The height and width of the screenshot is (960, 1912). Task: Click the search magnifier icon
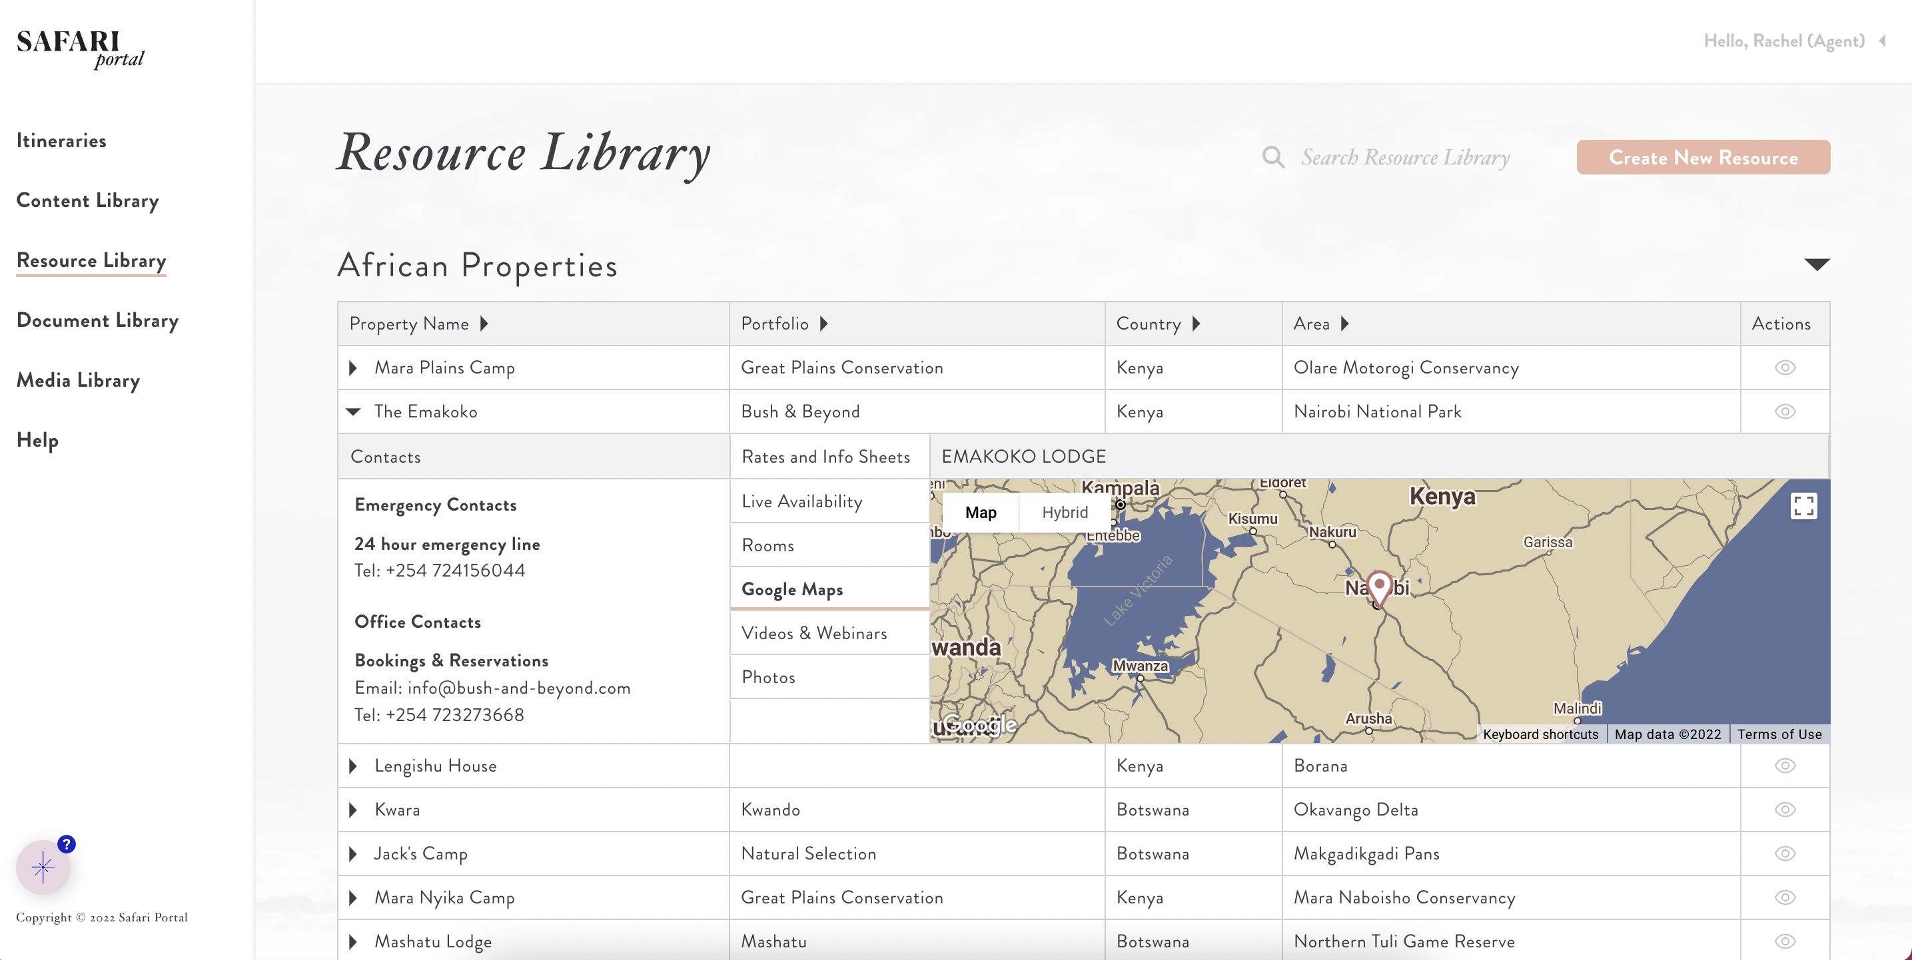1273,157
